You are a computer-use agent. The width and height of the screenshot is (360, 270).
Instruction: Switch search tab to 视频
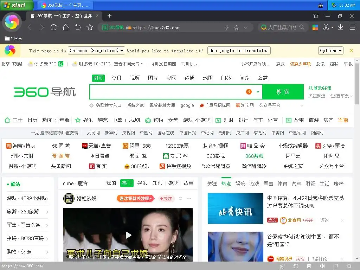tap(135, 78)
